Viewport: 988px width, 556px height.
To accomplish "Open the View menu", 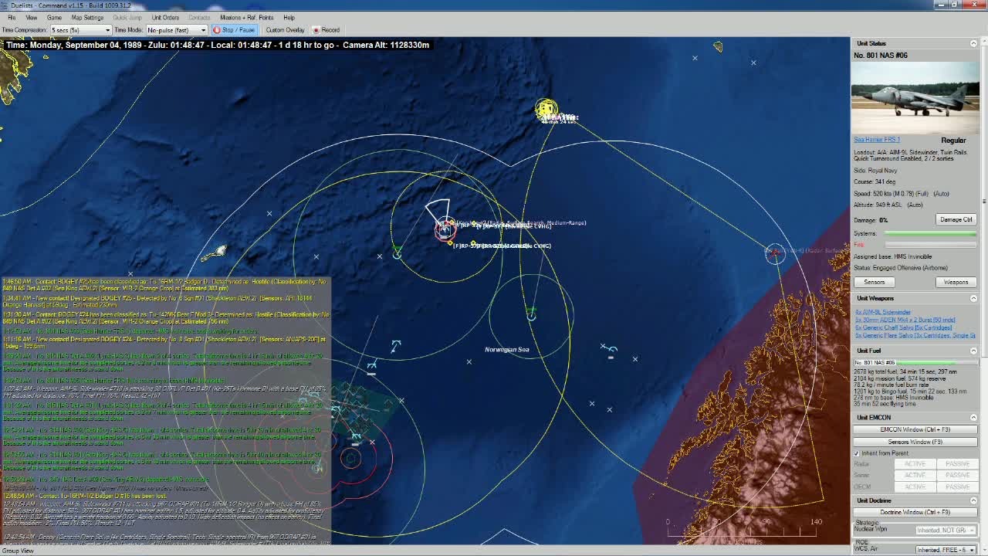I will pos(32,17).
